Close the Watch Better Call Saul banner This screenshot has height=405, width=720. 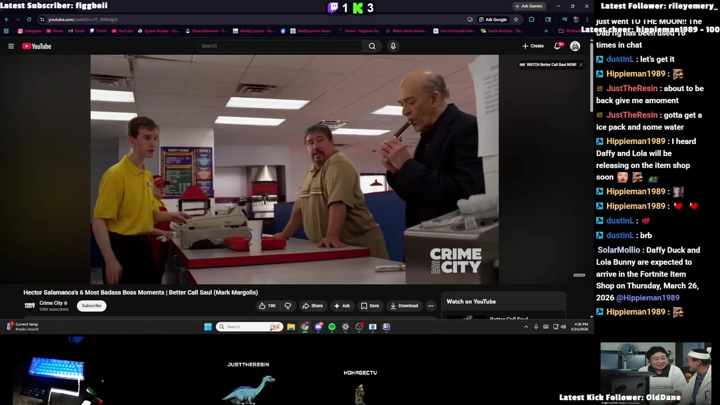pyautogui.click(x=580, y=65)
